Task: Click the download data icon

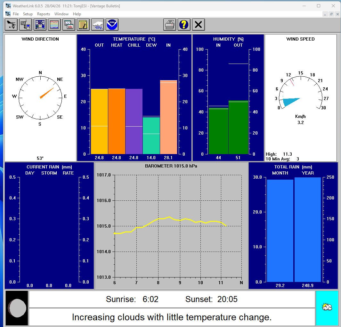Action: click(x=25, y=25)
